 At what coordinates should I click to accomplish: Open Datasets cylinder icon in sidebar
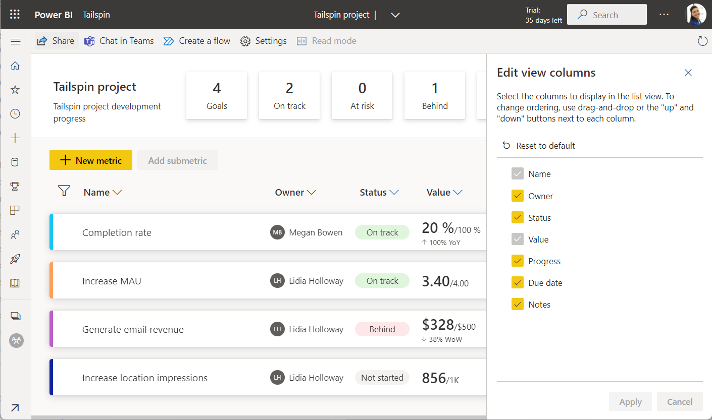click(x=15, y=162)
